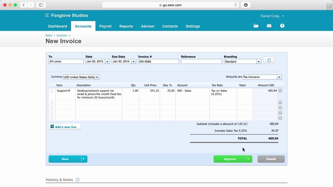Image resolution: width=333 pixels, height=187 pixels.
Task: Click the To field containing 24 Locks
Action: point(66,61)
